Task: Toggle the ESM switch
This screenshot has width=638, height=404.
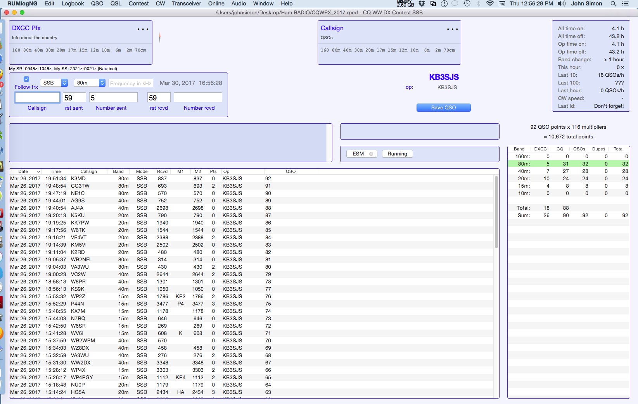Action: [x=362, y=154]
